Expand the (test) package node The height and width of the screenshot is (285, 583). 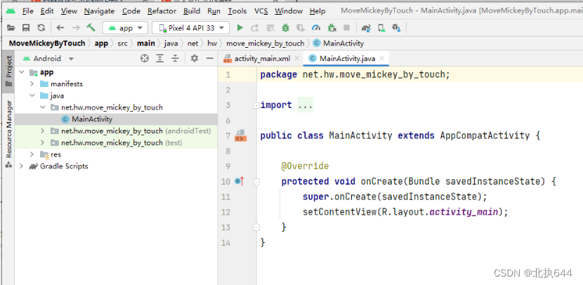coord(43,142)
